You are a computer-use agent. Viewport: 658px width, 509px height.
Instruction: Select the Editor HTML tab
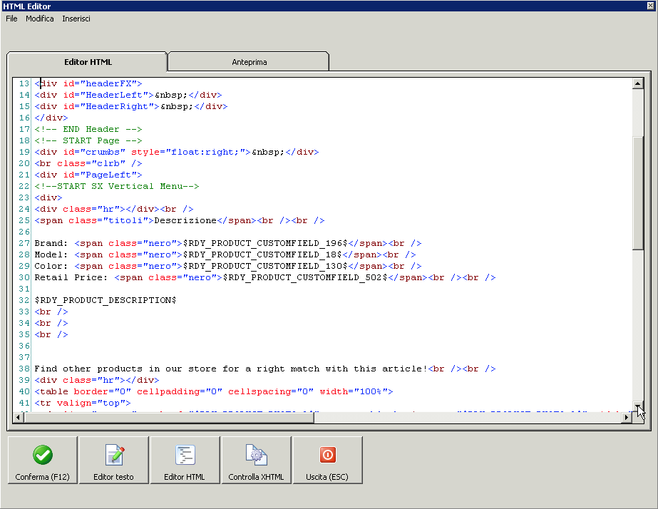88,62
